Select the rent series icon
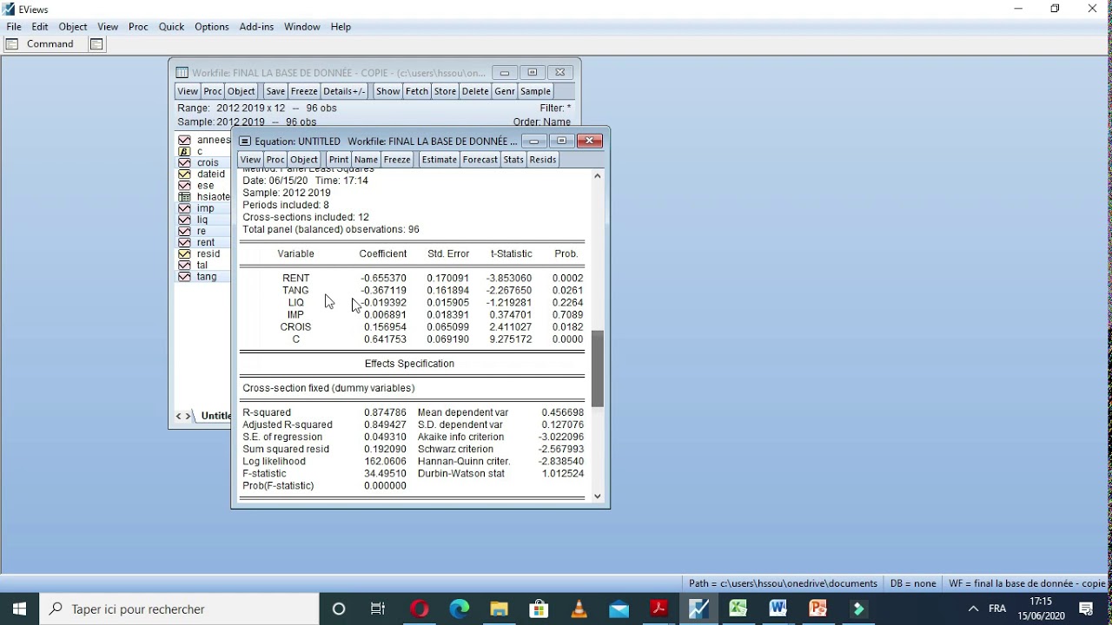The height and width of the screenshot is (625, 1112). tap(184, 242)
